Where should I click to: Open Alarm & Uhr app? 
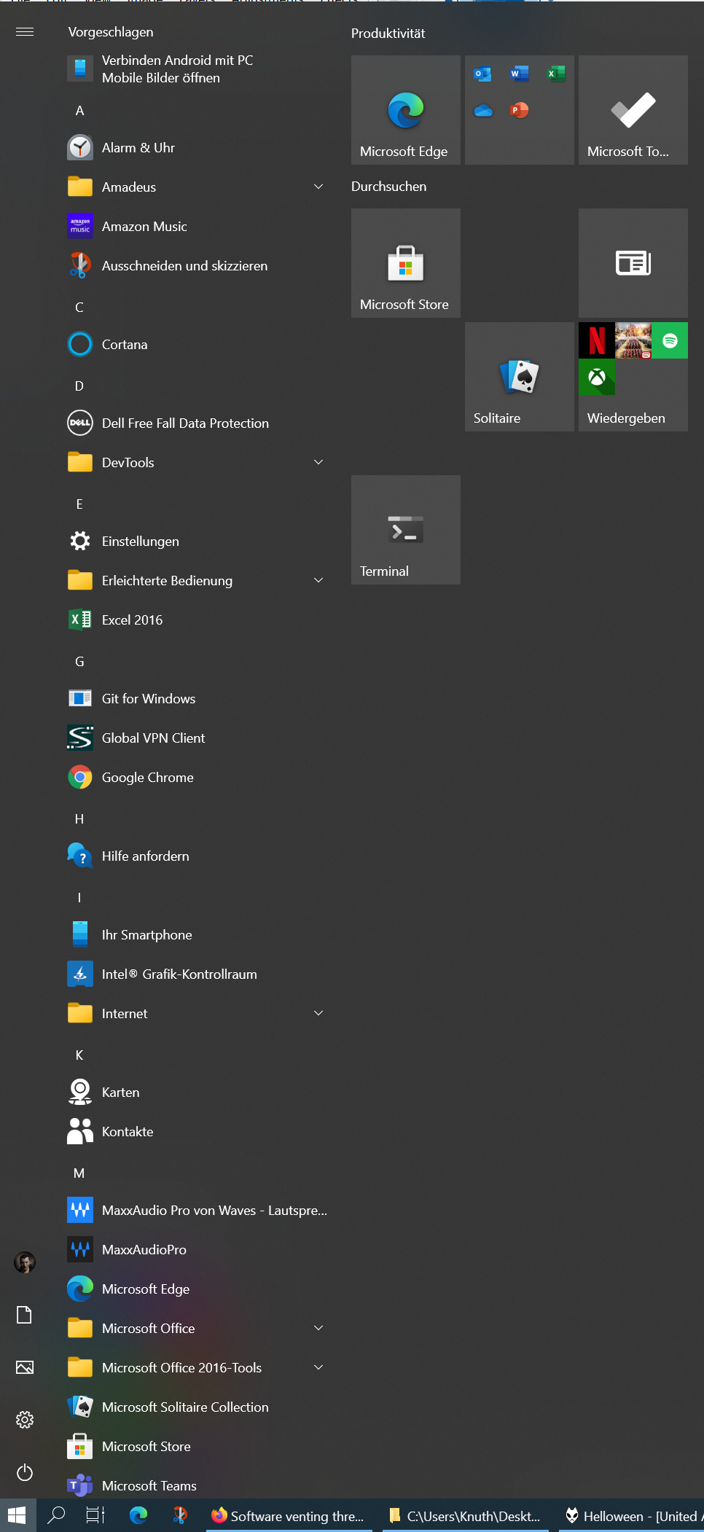(x=197, y=148)
